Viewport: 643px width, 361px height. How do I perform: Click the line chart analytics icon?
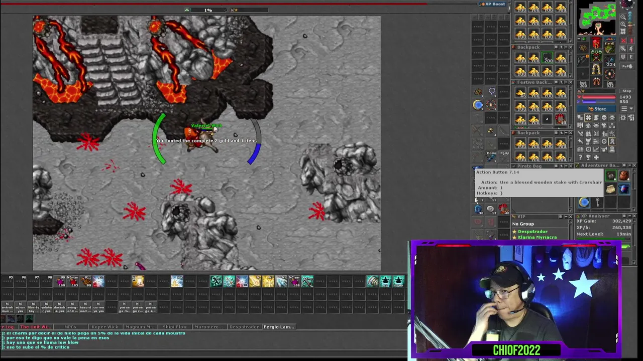(x=596, y=149)
